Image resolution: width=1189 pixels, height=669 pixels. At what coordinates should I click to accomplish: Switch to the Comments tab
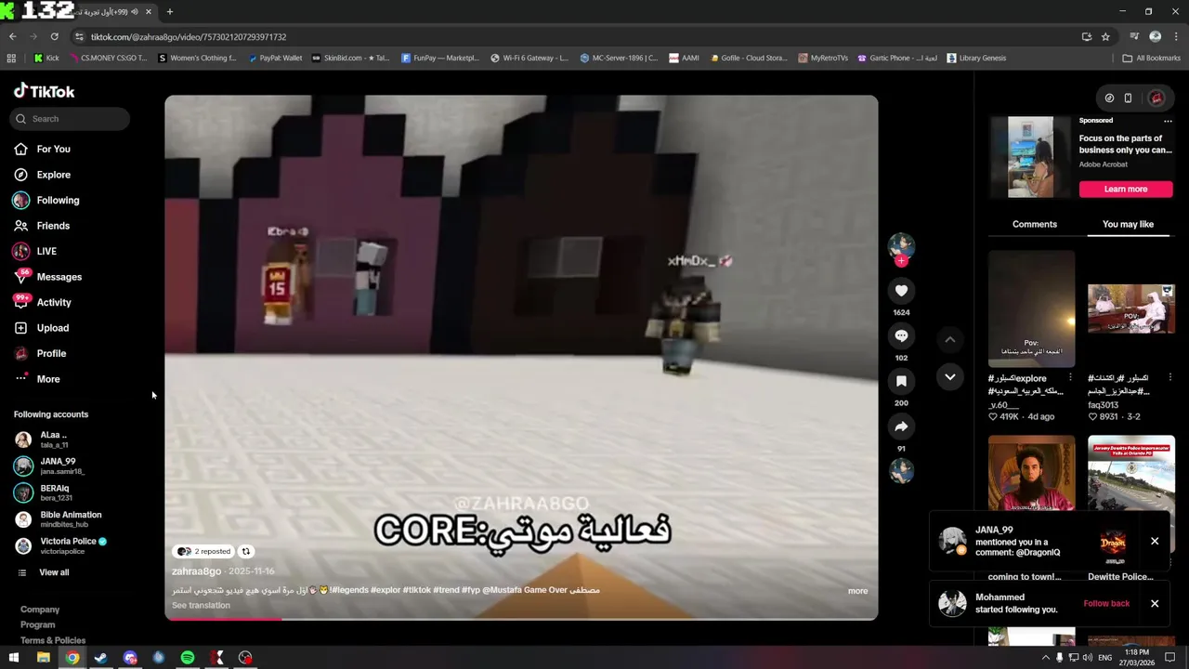pos(1035,224)
